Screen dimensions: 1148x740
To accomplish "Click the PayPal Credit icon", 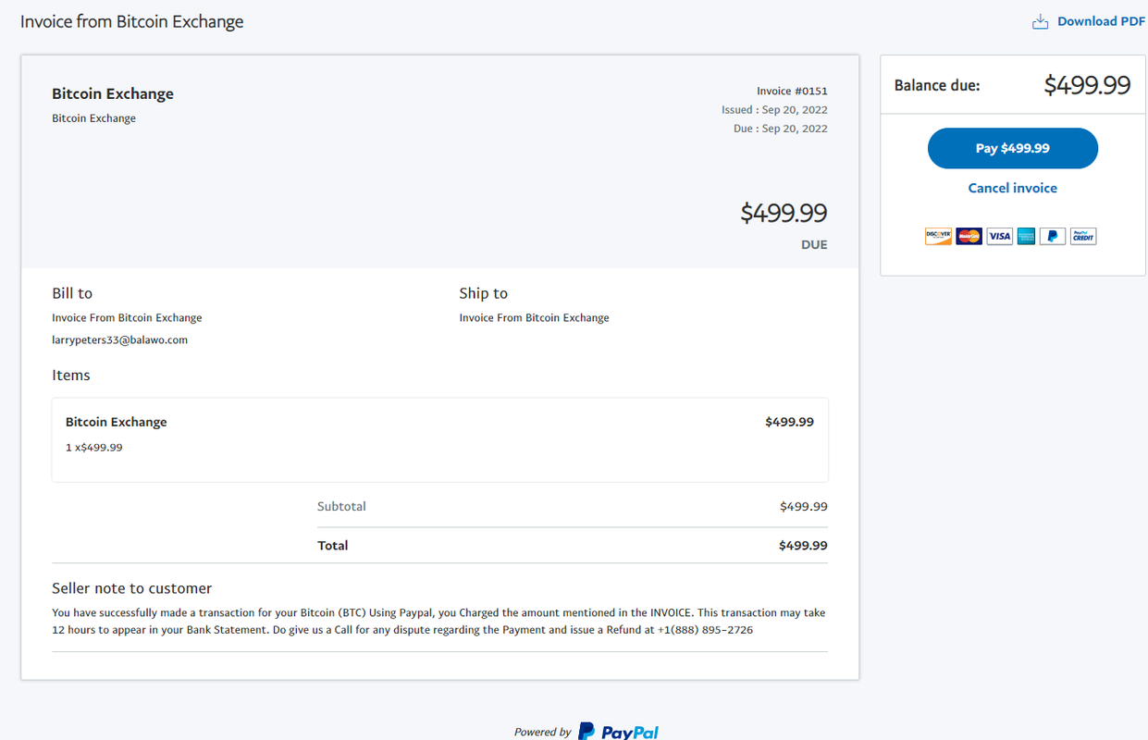I will click(1083, 236).
